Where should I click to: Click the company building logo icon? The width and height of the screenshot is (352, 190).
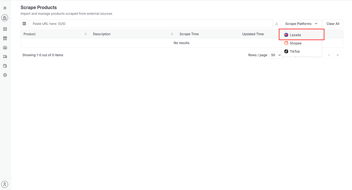click(5, 18)
